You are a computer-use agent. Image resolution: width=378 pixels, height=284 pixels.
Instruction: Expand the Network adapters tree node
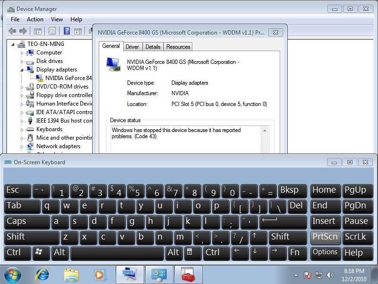coord(22,146)
